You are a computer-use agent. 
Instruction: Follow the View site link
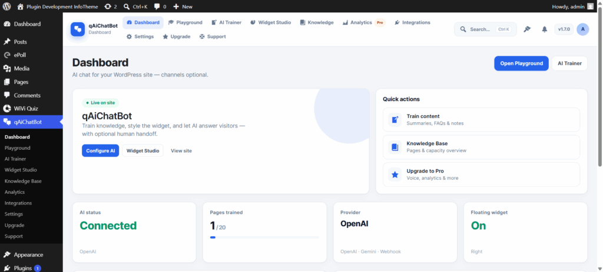click(x=181, y=151)
